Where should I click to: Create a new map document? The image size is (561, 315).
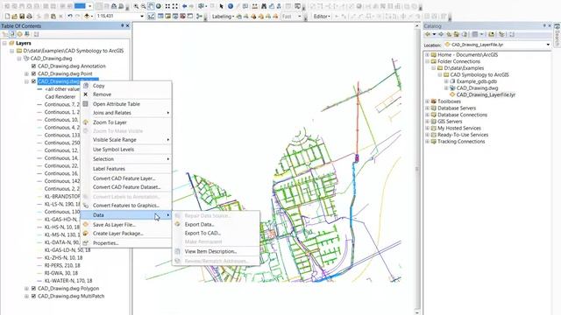coord(7,17)
